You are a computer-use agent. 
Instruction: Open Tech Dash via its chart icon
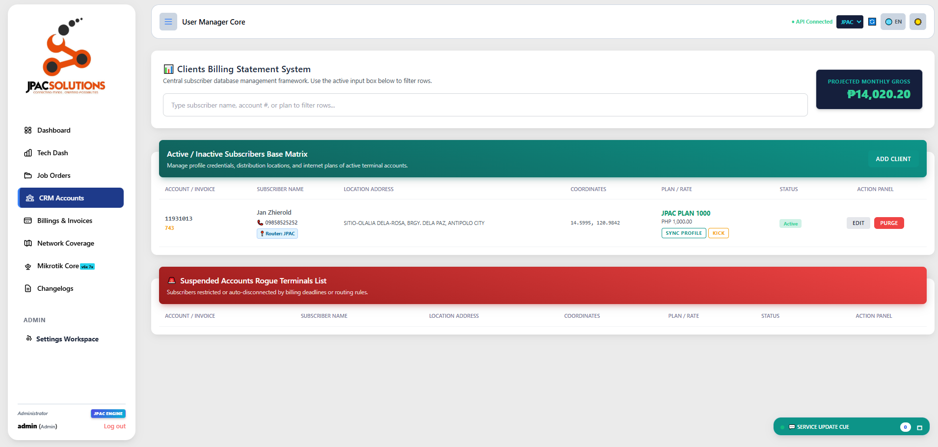pyautogui.click(x=28, y=153)
